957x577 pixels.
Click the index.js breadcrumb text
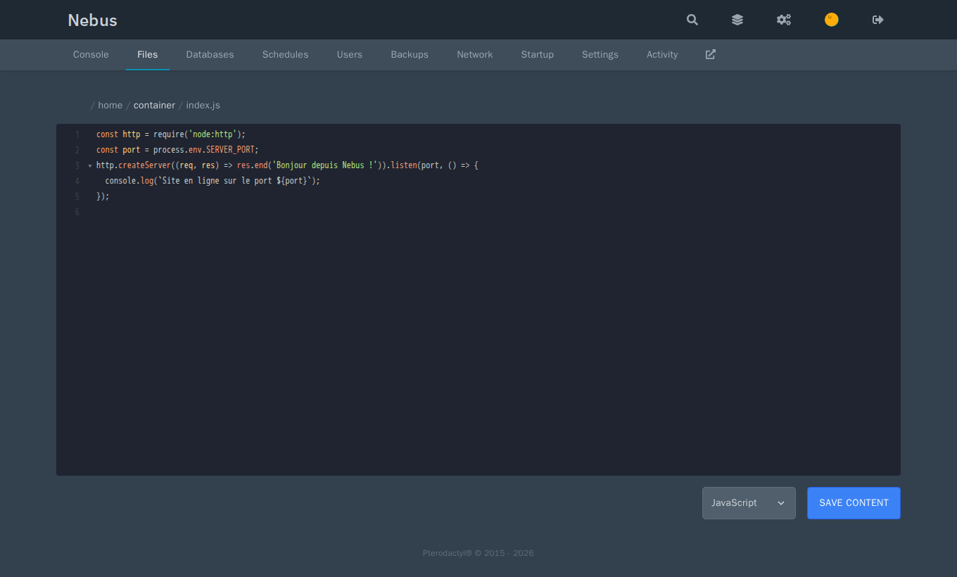pyautogui.click(x=203, y=106)
